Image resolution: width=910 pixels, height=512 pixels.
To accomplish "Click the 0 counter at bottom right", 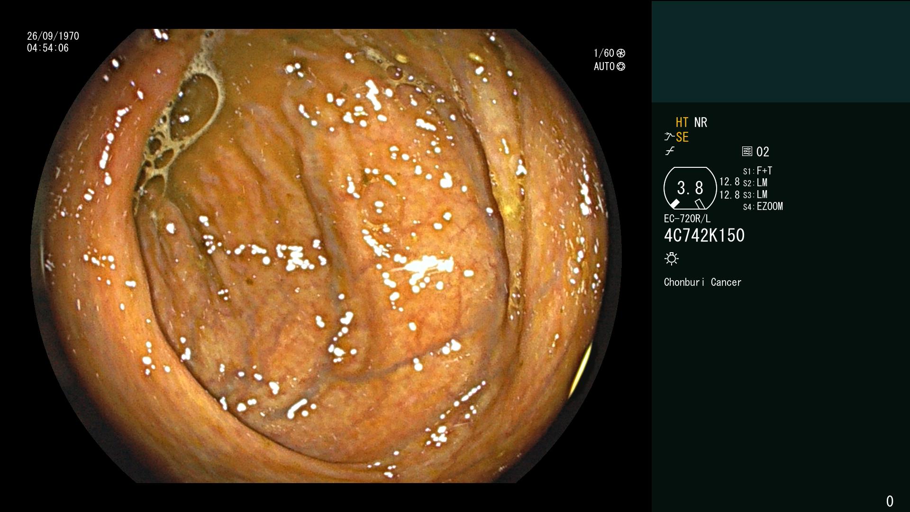I will coord(890,501).
